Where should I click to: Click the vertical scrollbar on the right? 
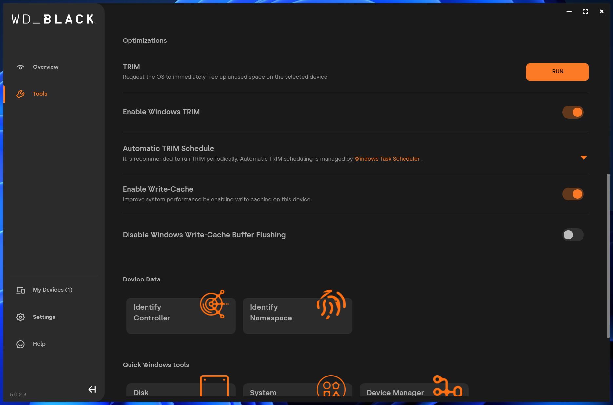(608, 256)
